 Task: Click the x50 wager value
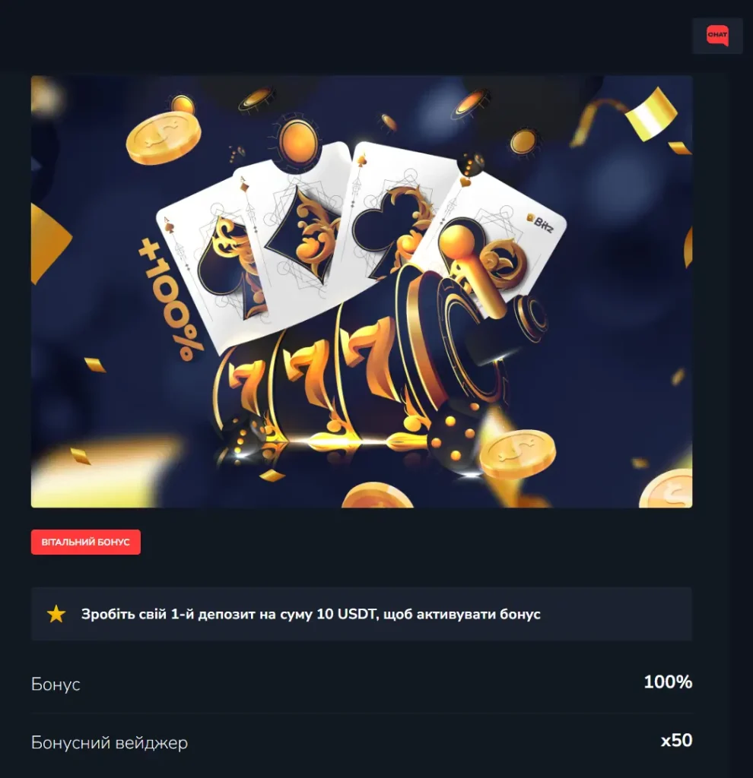(676, 740)
